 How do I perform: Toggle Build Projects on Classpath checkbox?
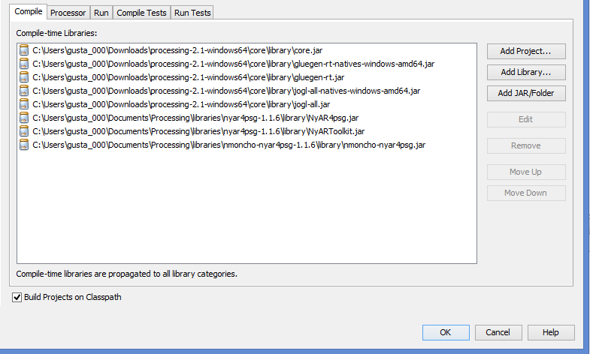tap(17, 298)
